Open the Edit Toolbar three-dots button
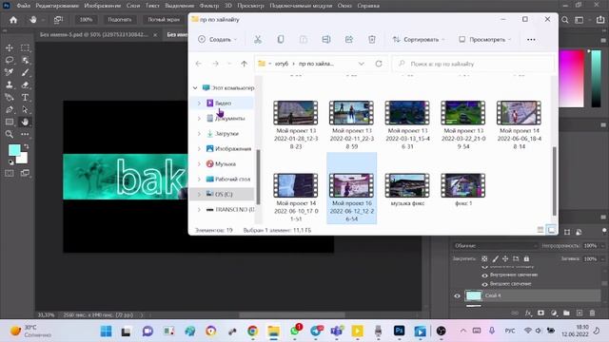This screenshot has height=342, width=609. 25,134
